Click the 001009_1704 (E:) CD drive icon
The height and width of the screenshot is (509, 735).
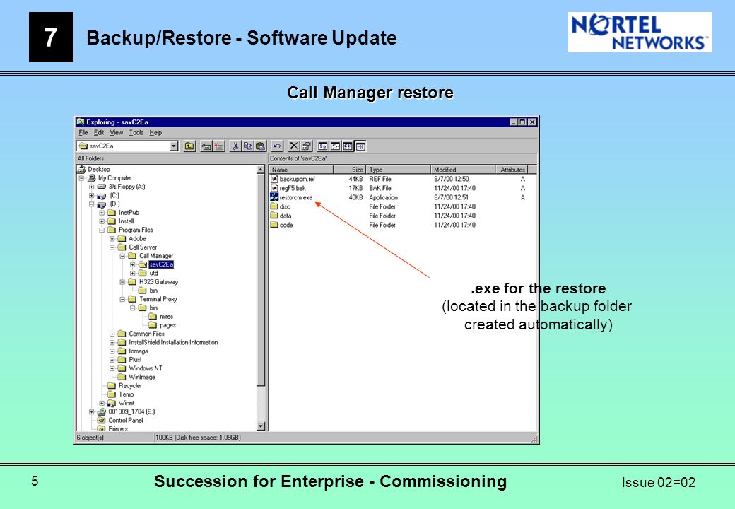pos(101,411)
